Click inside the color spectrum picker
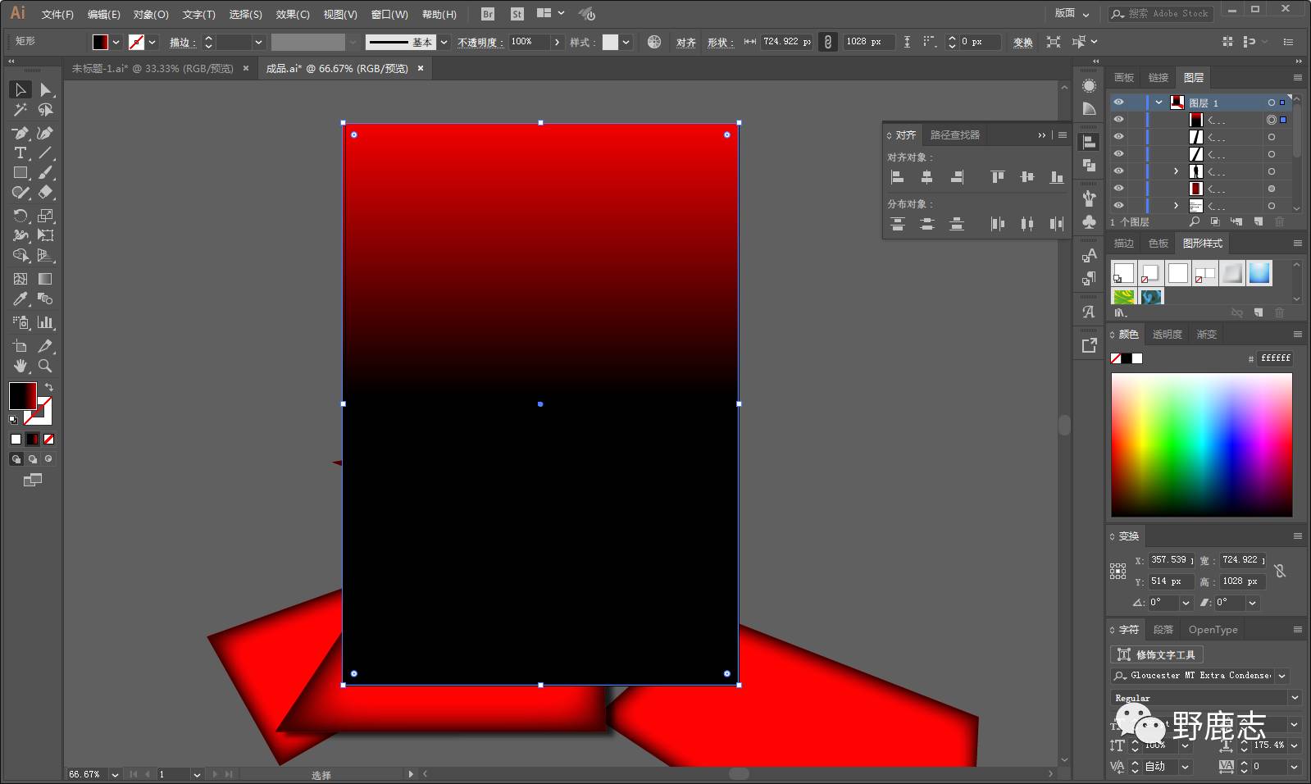The width and height of the screenshot is (1311, 784). pyautogui.click(x=1201, y=444)
